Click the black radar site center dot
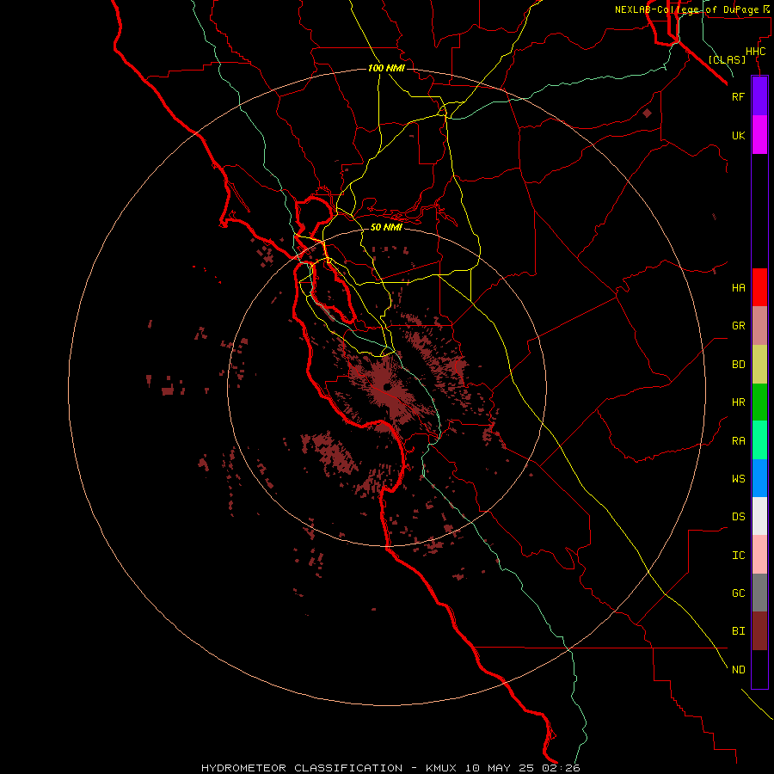774x774 pixels. [386, 388]
